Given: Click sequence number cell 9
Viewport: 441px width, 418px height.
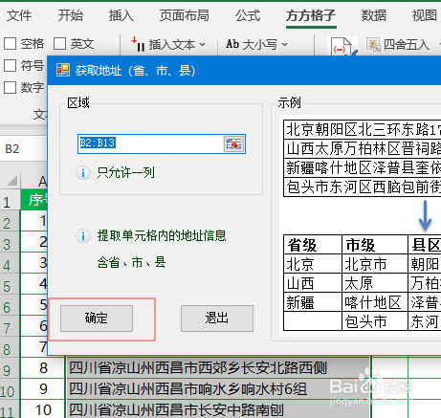Looking at the screenshot, I should [x=43, y=389].
